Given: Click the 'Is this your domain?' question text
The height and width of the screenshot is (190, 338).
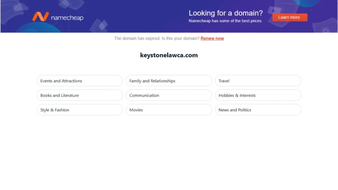Looking at the screenshot, I should coord(180,38).
